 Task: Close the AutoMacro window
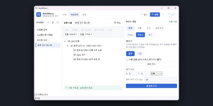tap(175, 8)
